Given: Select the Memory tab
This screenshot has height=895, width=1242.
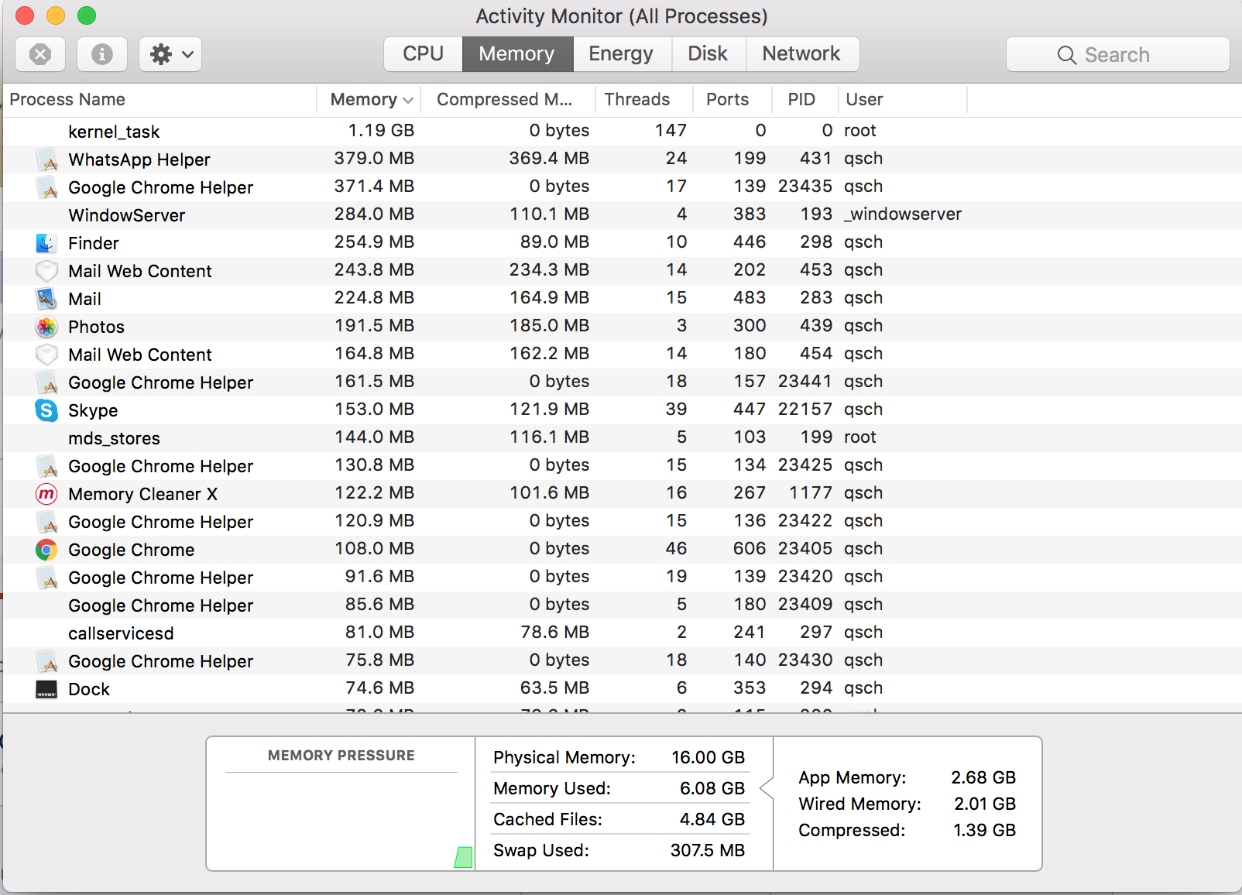Looking at the screenshot, I should pos(517,54).
